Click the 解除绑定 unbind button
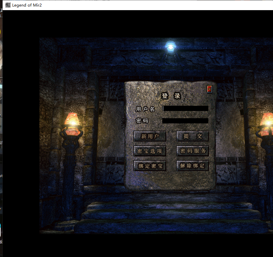 tap(193, 166)
